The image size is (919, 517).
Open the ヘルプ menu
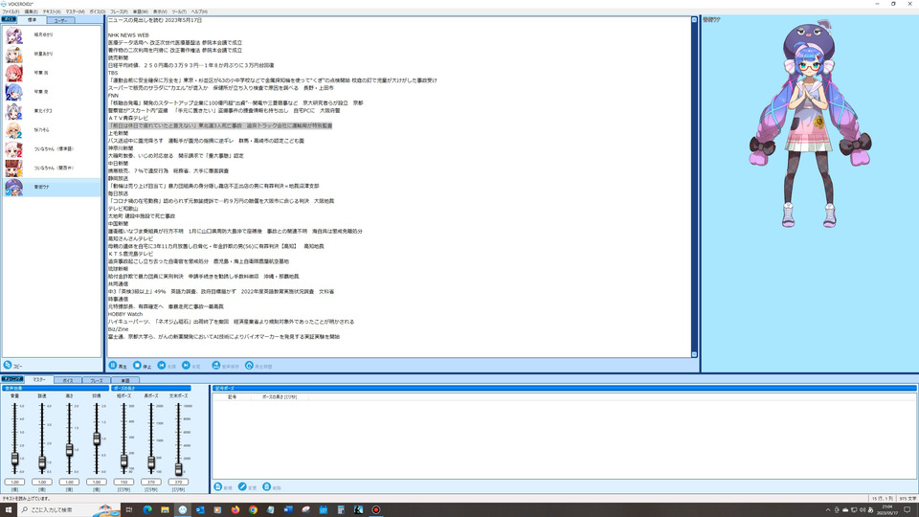(199, 11)
